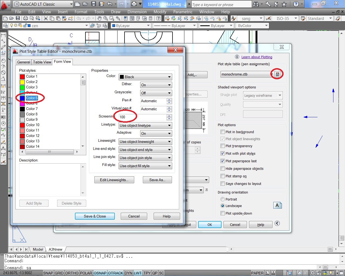345x276 pixels.
Task: Click the Plot (printer) icon in the standard toolbar
Action: point(26,18)
